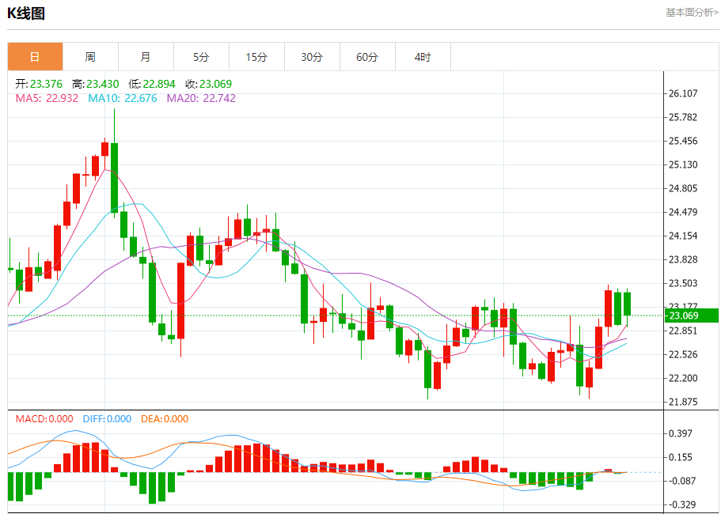721x514 pixels.
Task: Open the 60分 interval tab
Action: (367, 57)
